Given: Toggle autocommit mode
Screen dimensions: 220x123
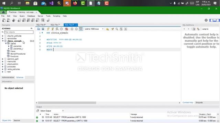Looking at the screenshot, I should tap(81, 29).
